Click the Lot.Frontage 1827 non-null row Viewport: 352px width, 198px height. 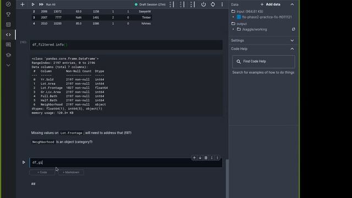pyautogui.click(x=70, y=88)
